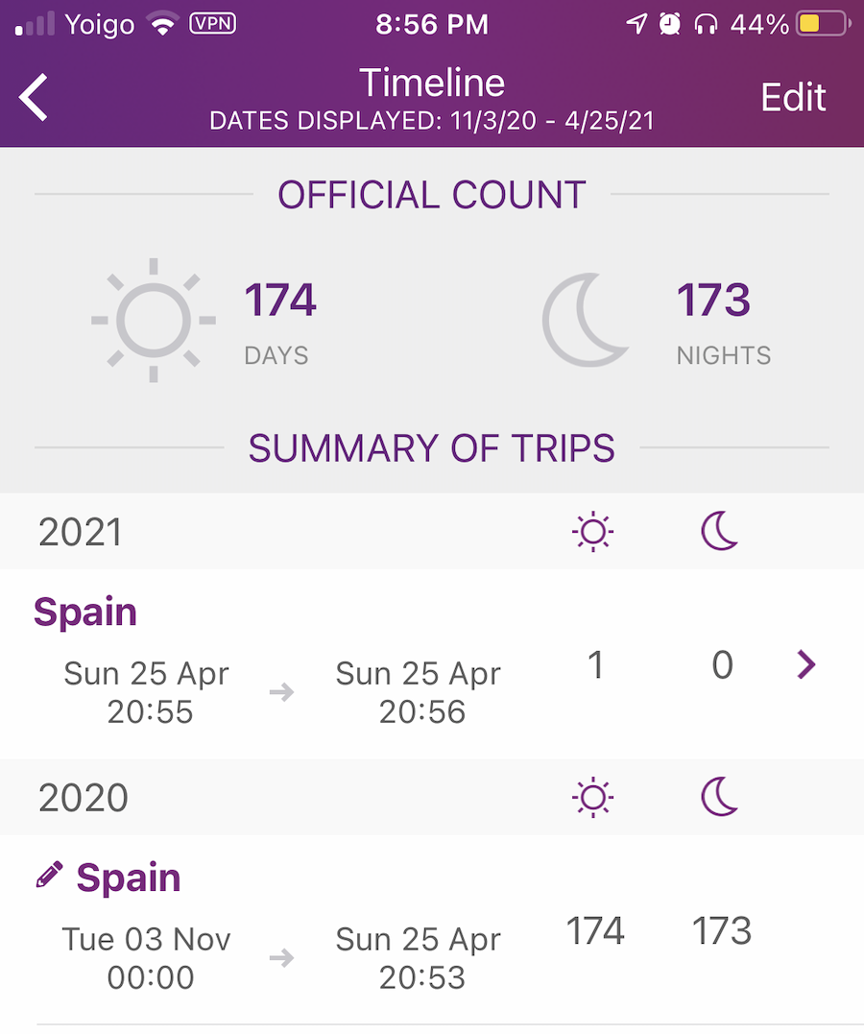Tap the Timeline title text
The width and height of the screenshot is (864, 1034).
pyautogui.click(x=432, y=83)
